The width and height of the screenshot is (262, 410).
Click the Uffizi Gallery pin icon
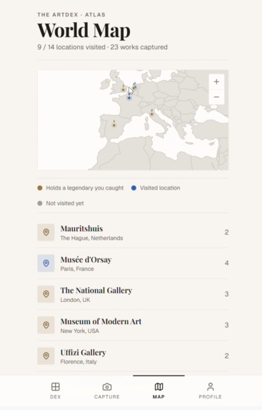(x=46, y=356)
